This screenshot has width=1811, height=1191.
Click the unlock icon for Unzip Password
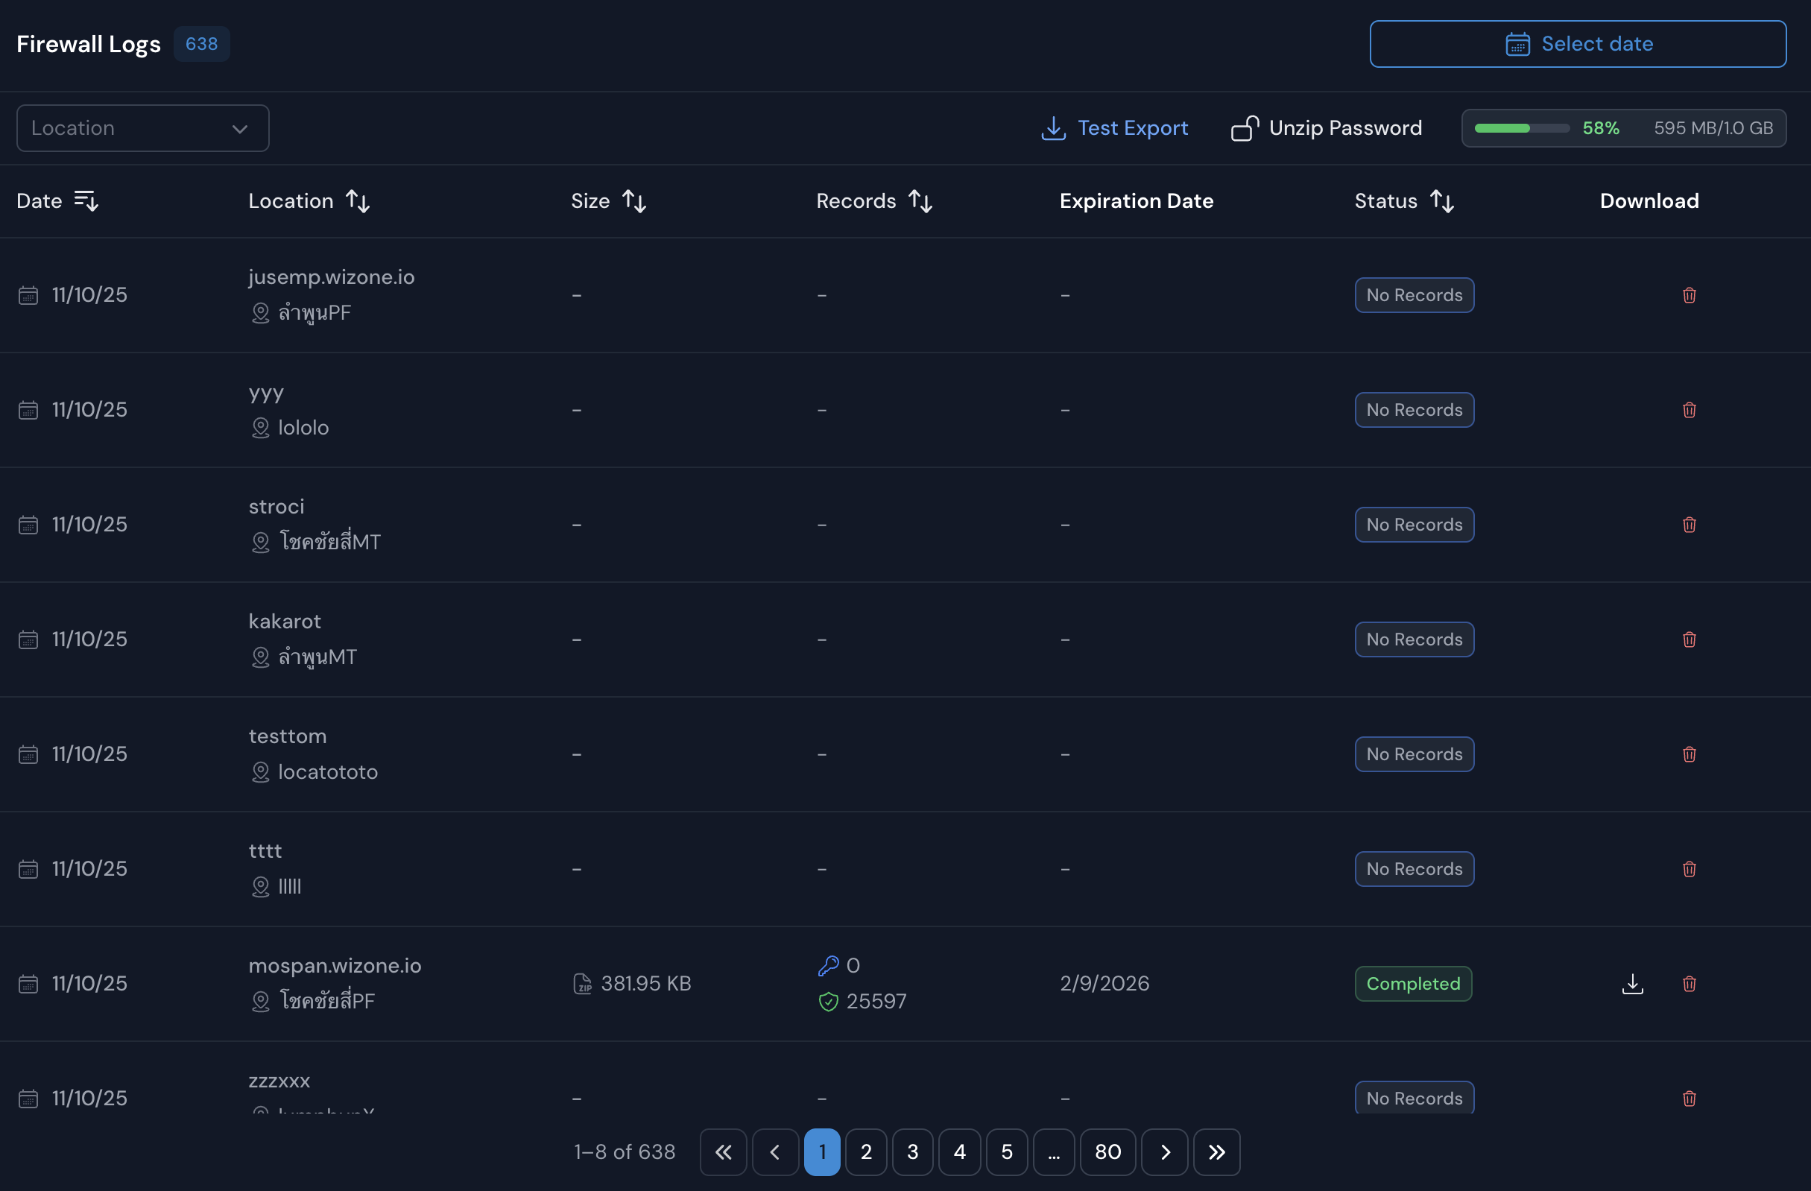click(1245, 128)
